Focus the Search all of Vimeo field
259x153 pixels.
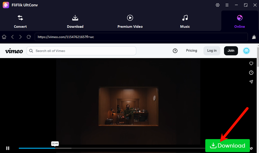[81, 51]
